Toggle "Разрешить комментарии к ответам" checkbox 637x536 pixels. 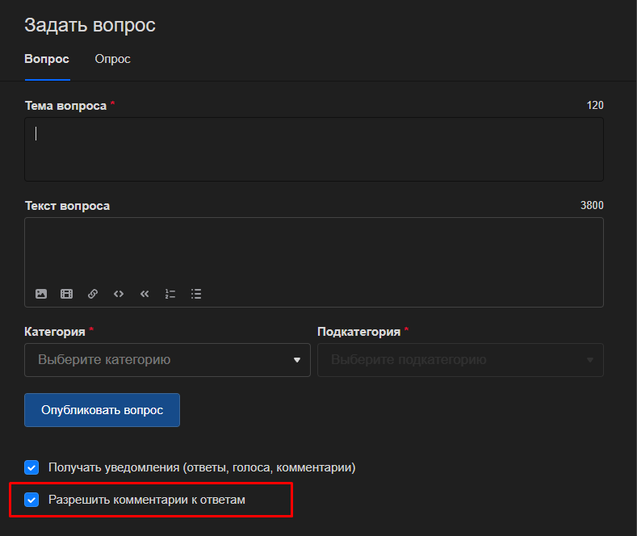pyautogui.click(x=31, y=500)
